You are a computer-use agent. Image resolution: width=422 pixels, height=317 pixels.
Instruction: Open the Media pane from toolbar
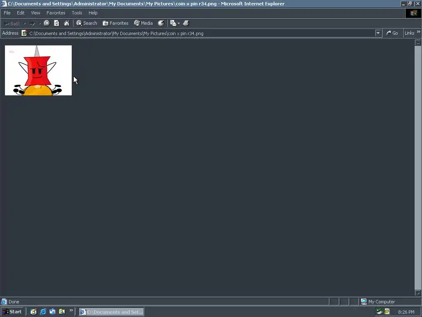(x=143, y=23)
